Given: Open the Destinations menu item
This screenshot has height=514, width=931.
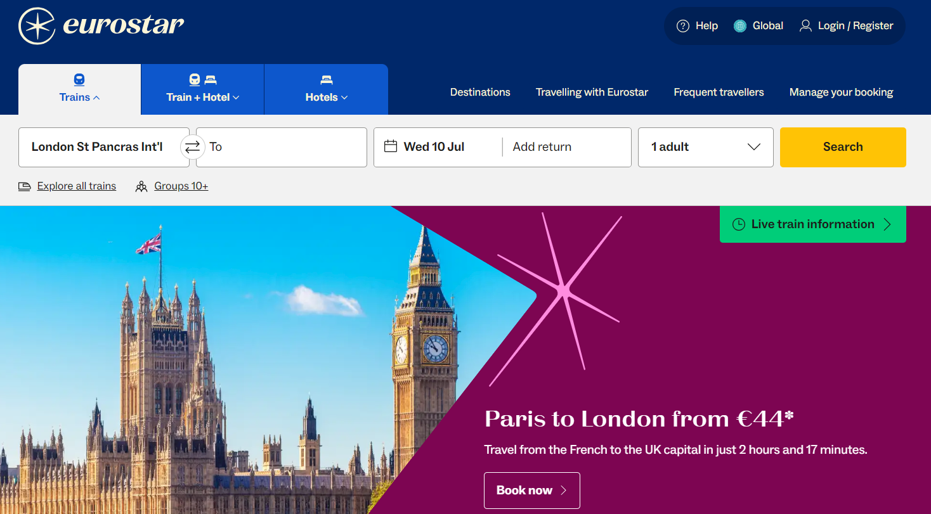Looking at the screenshot, I should point(480,93).
